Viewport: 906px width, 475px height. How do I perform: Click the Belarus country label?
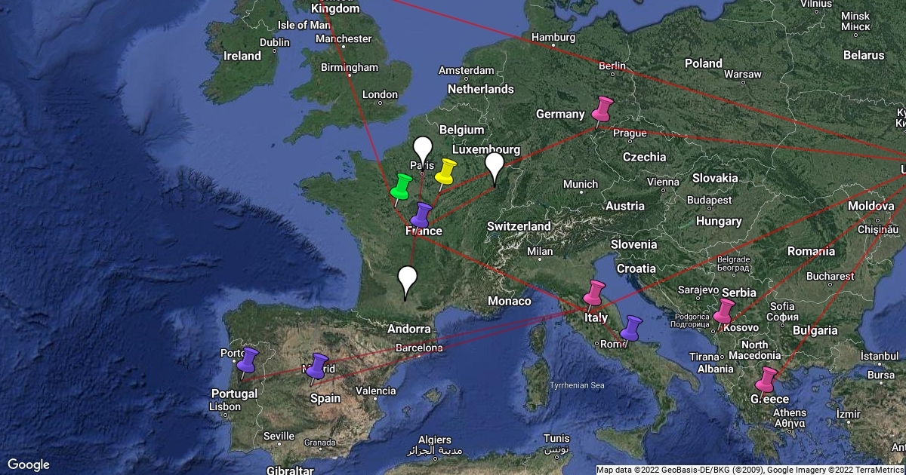(x=864, y=55)
